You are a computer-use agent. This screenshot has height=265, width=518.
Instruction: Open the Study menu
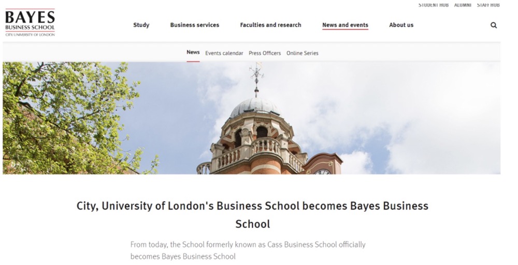pyautogui.click(x=141, y=25)
